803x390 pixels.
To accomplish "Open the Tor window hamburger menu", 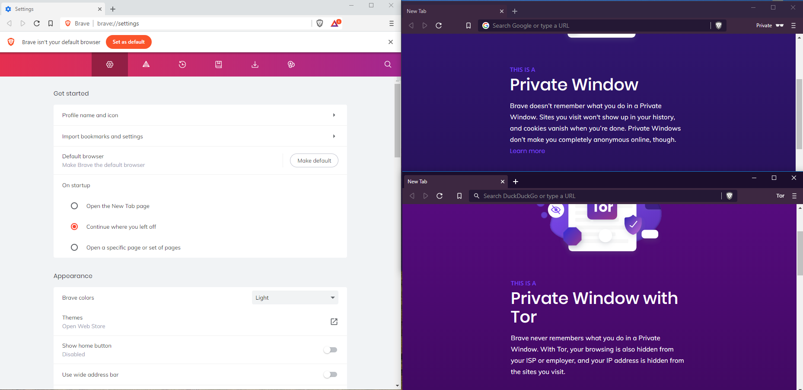I will click(794, 196).
